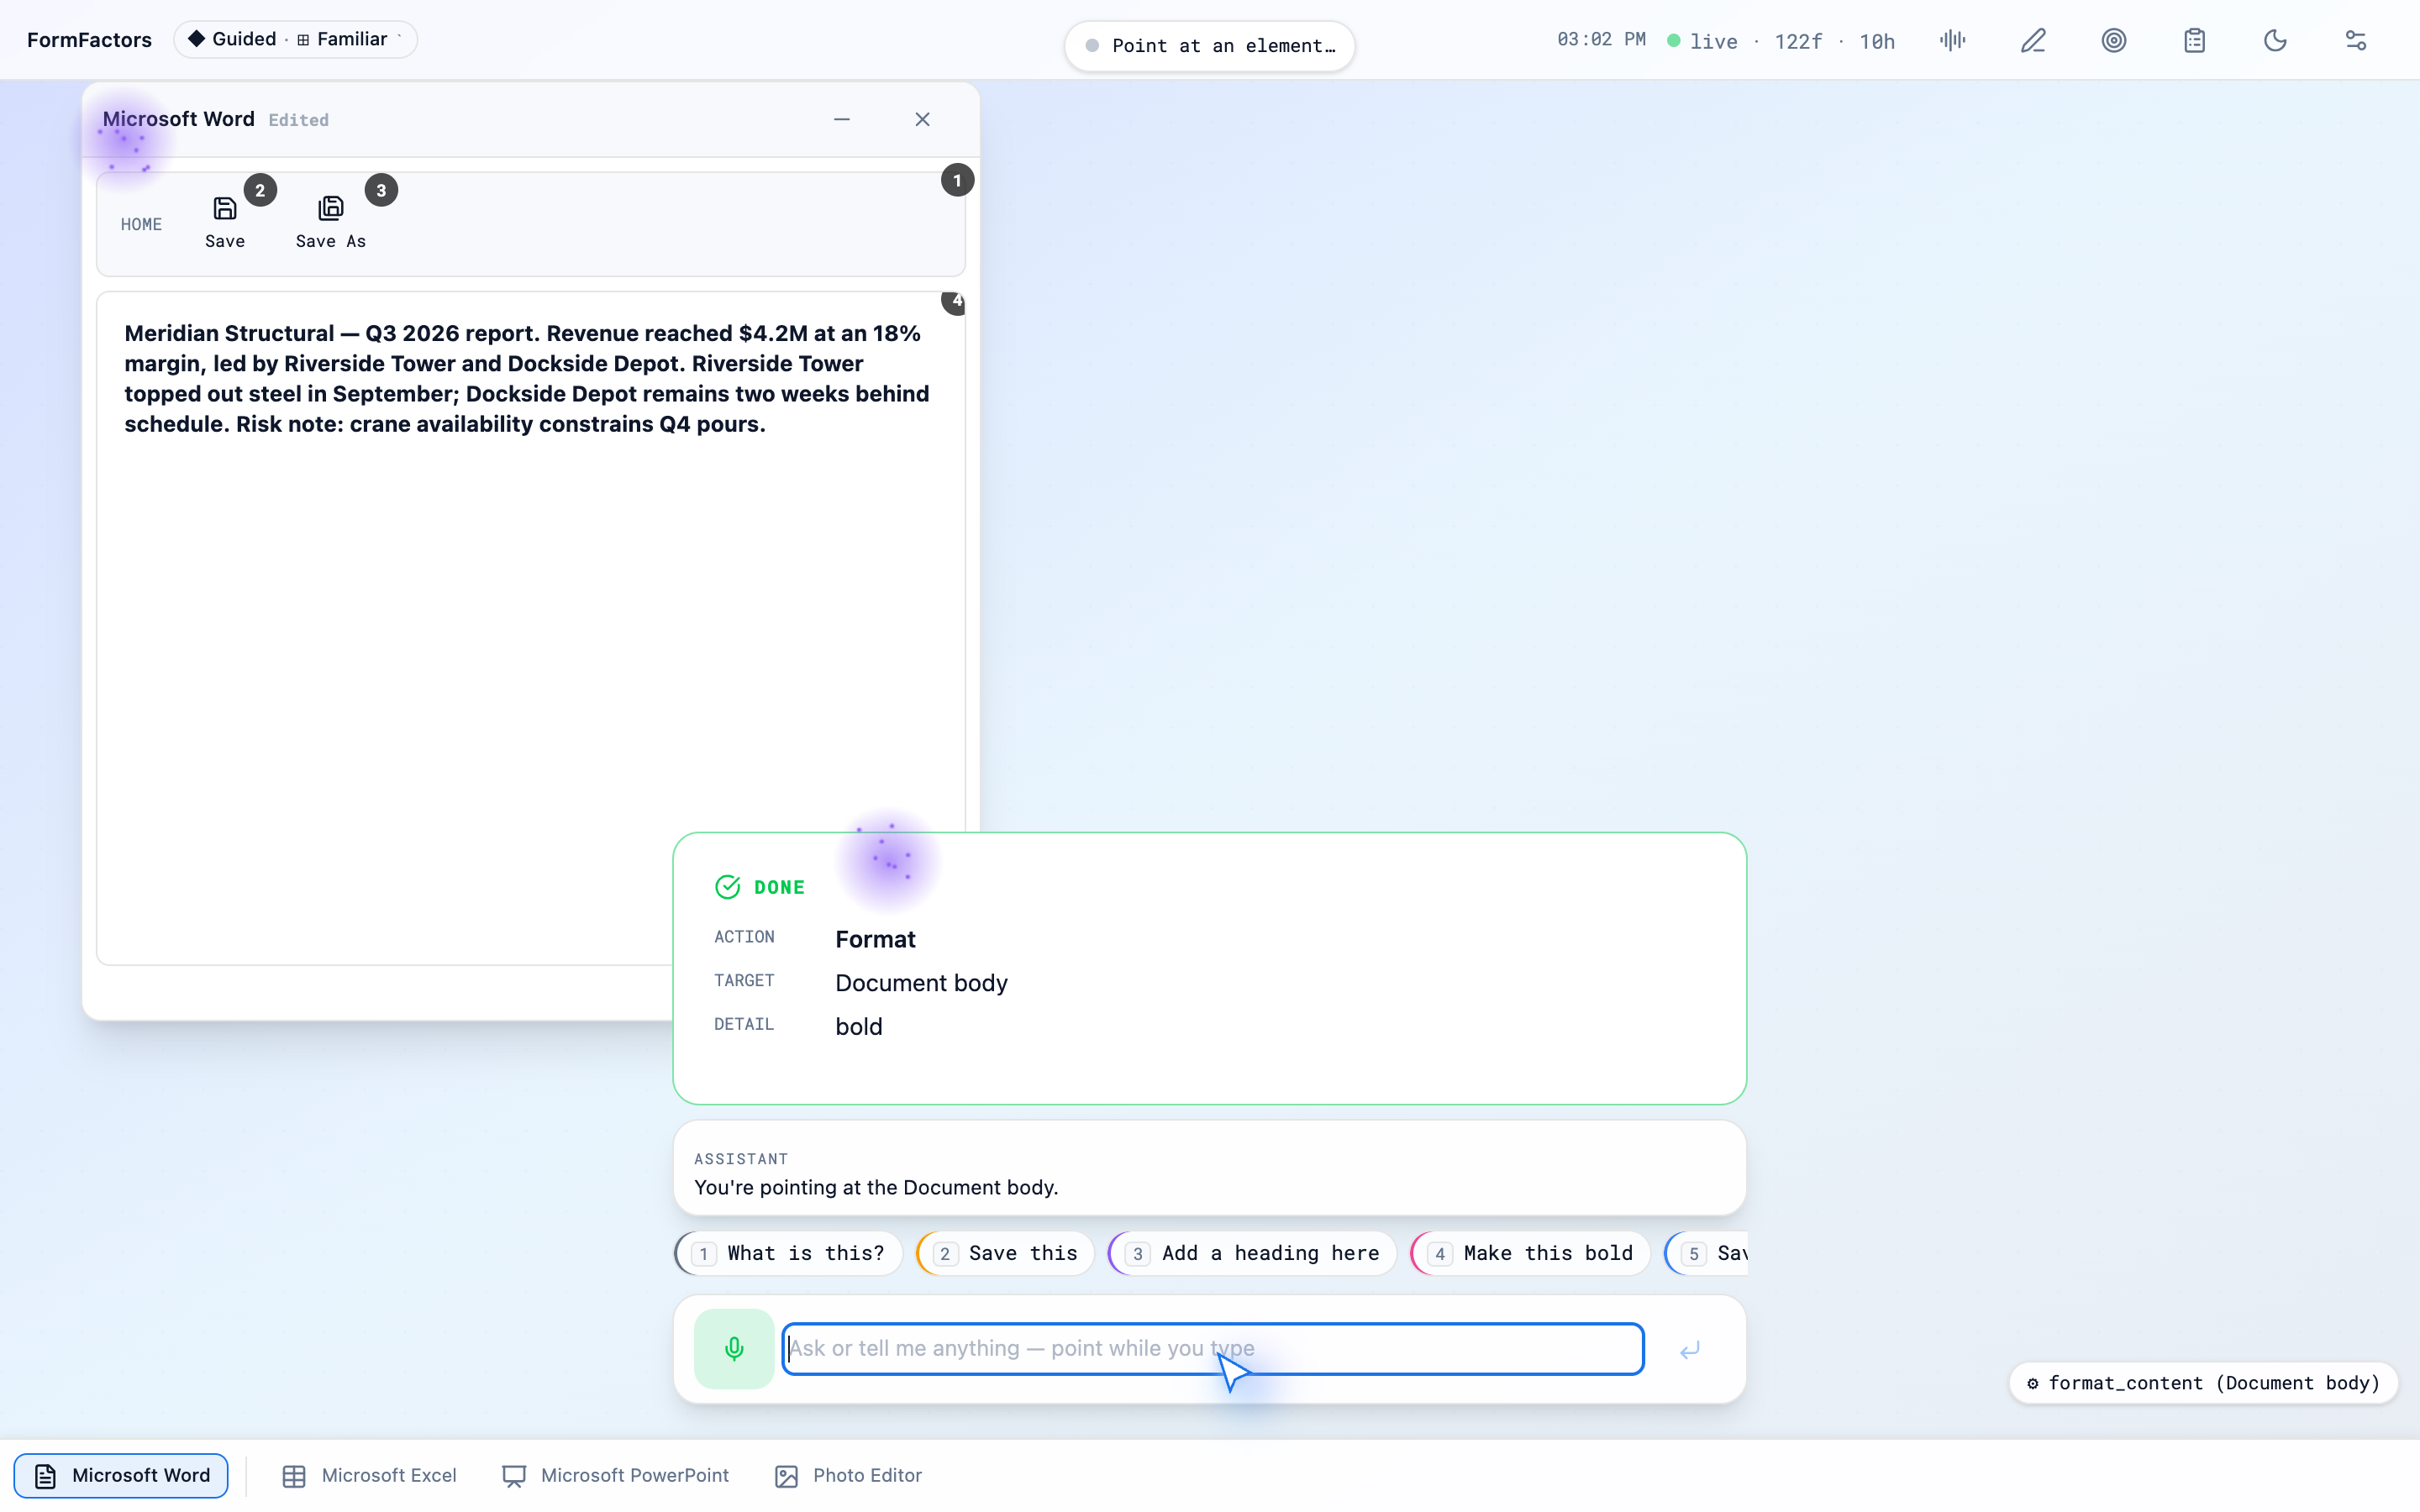
Task: Click 'Format' action value in card
Action: [x=875, y=939]
